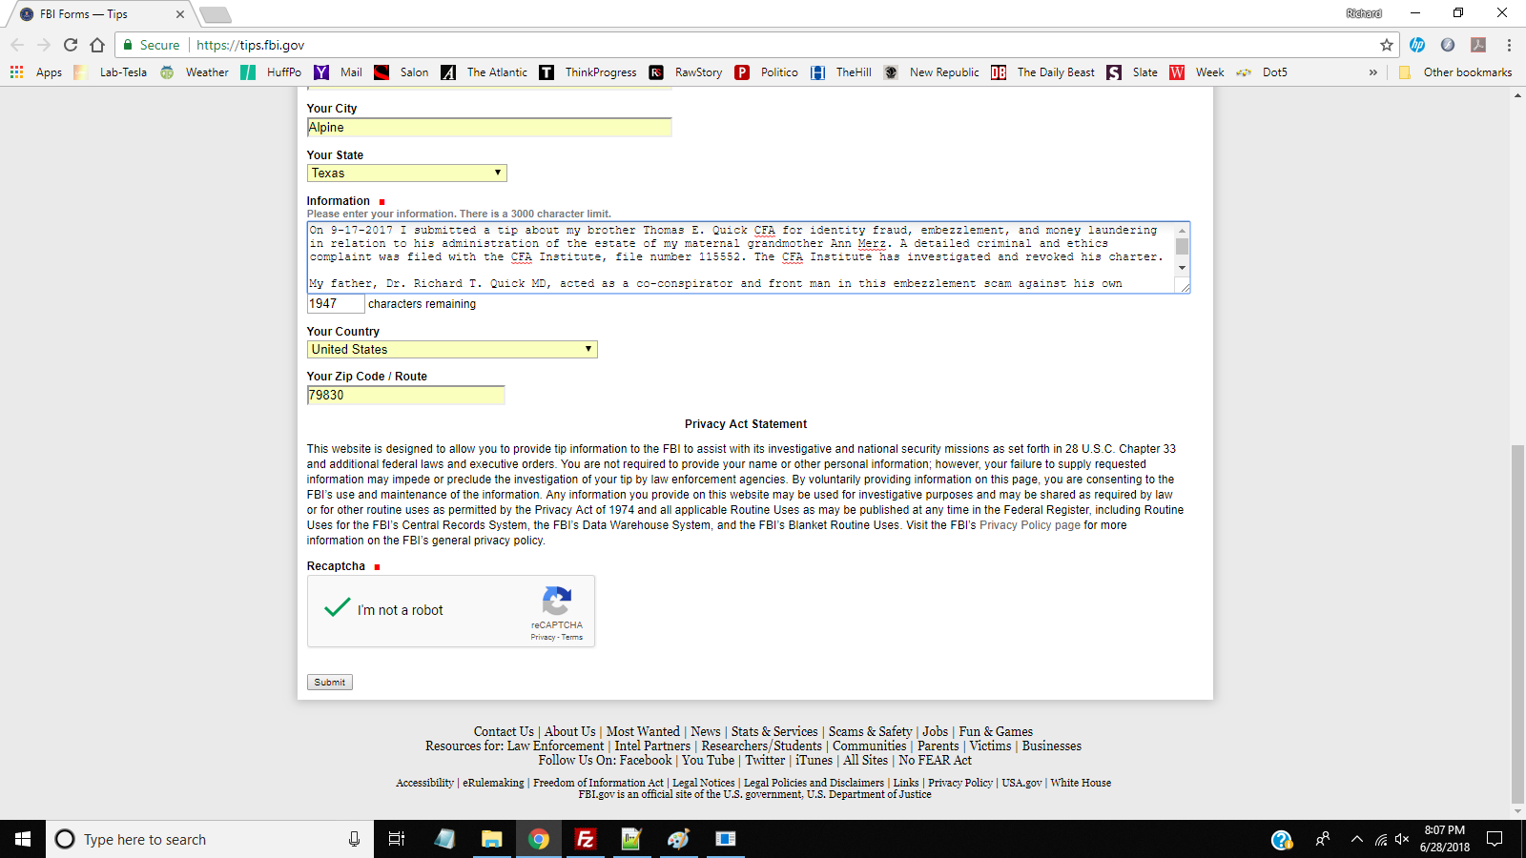Click the browser back arrow

(x=17, y=45)
